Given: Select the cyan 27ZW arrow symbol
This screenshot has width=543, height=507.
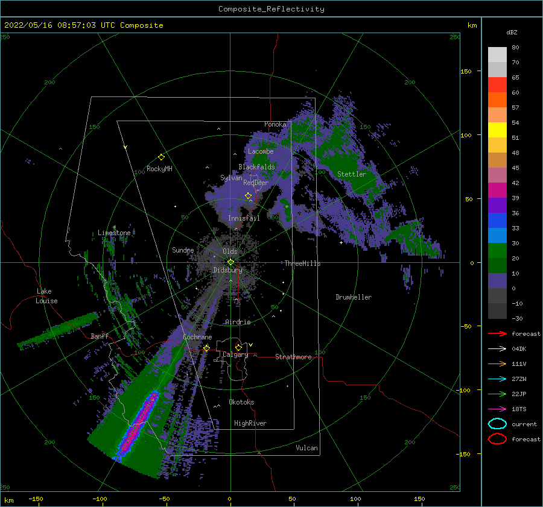Looking at the screenshot, I should 497,379.
